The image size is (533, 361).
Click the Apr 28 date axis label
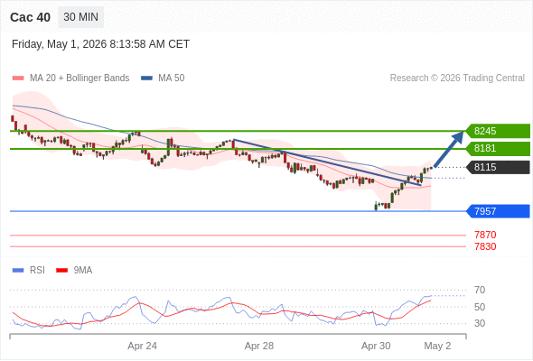click(x=259, y=346)
